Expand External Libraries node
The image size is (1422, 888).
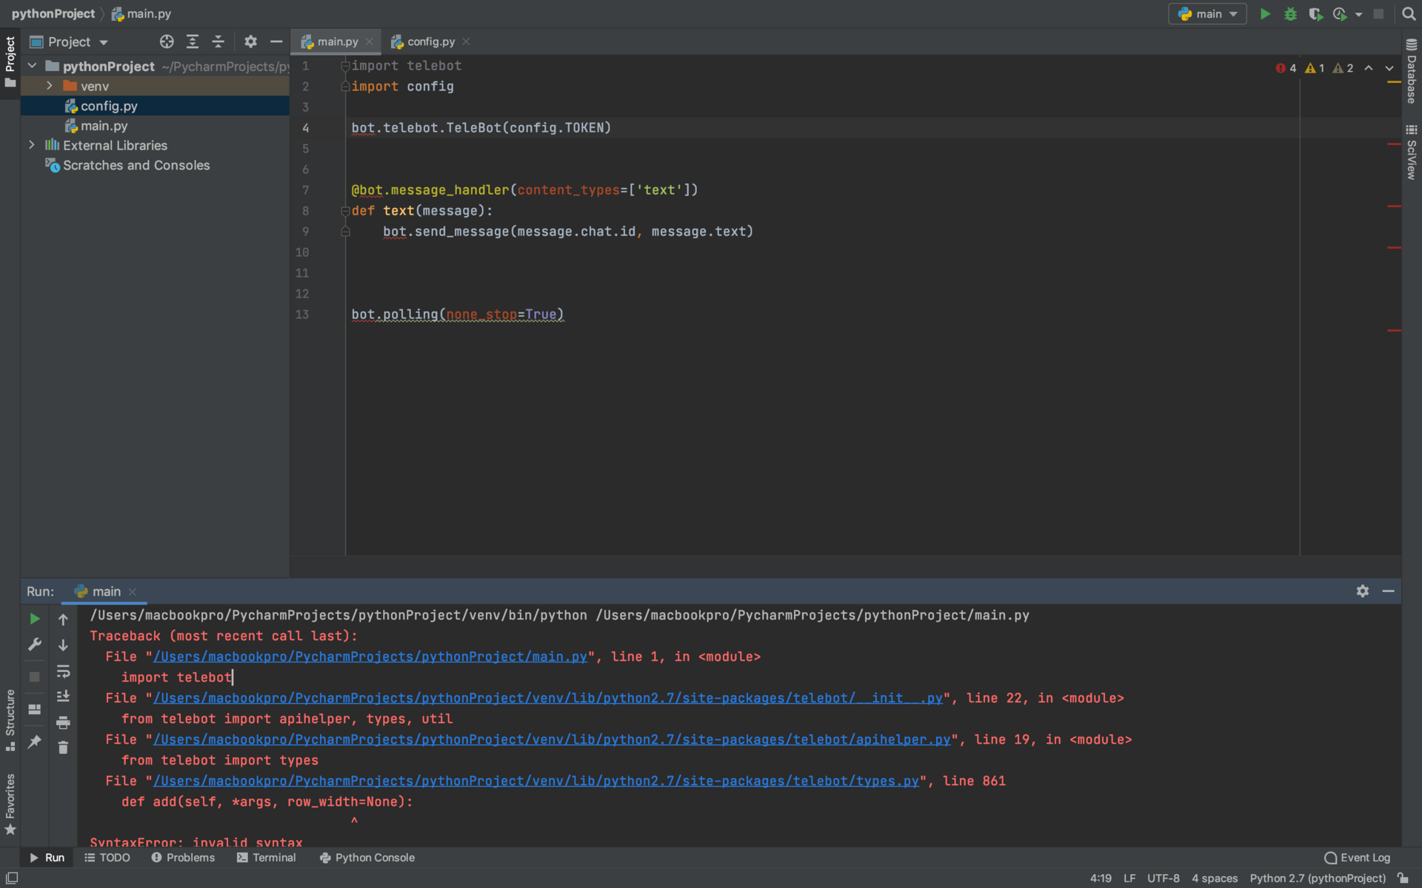(x=32, y=145)
